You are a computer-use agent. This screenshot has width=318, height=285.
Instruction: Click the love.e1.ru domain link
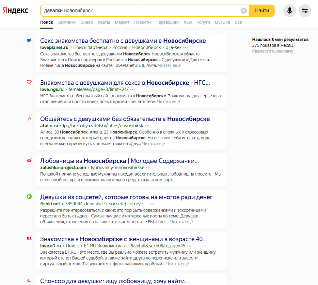pyautogui.click(x=51, y=246)
